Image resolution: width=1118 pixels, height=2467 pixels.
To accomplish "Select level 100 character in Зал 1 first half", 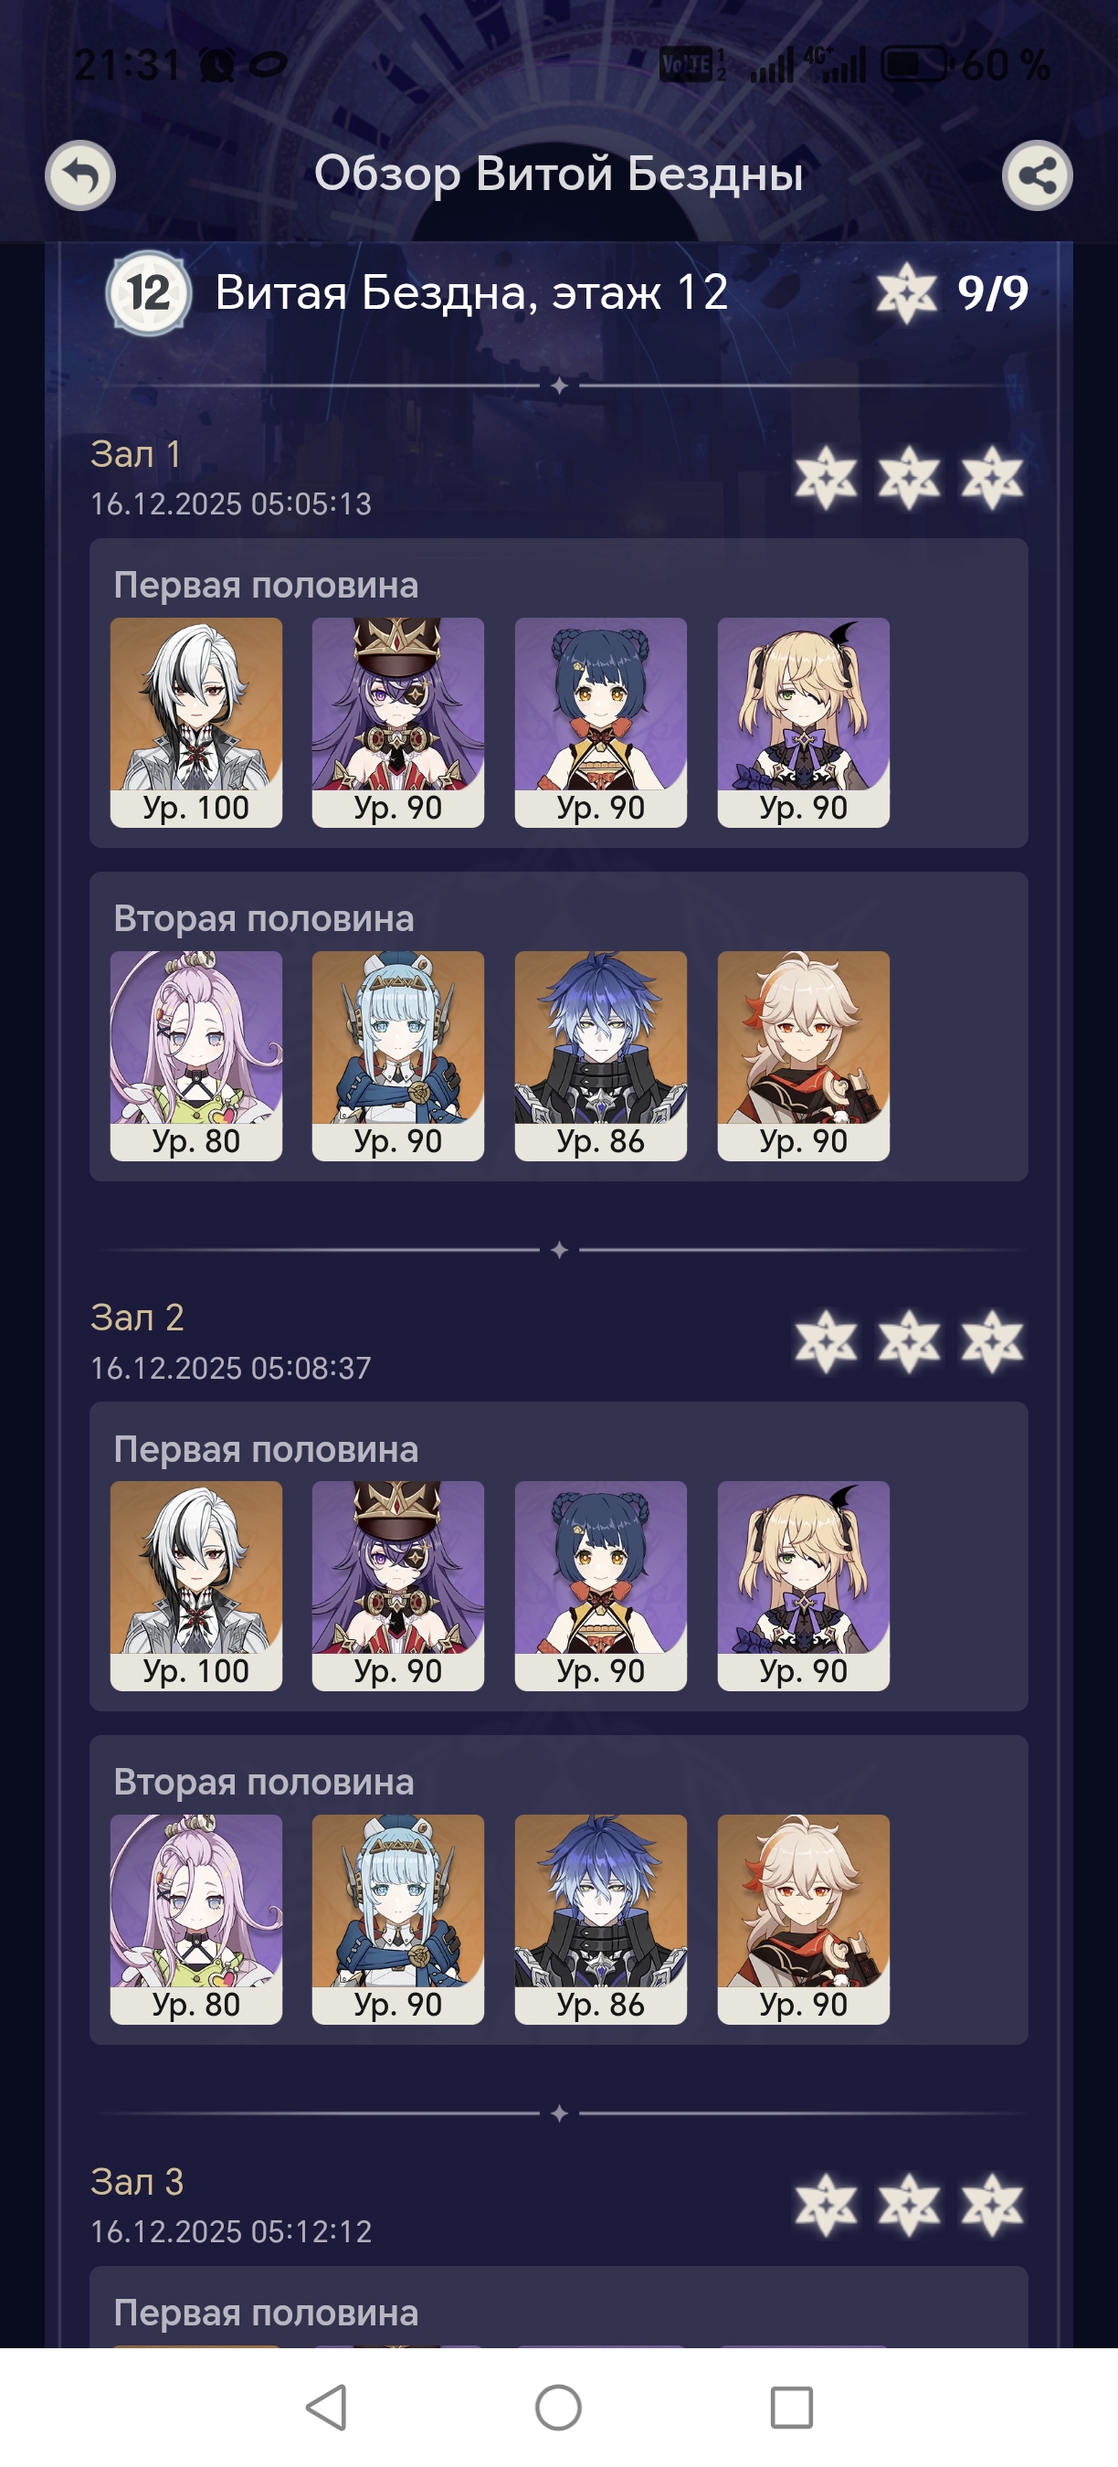I will pyautogui.click(x=196, y=722).
